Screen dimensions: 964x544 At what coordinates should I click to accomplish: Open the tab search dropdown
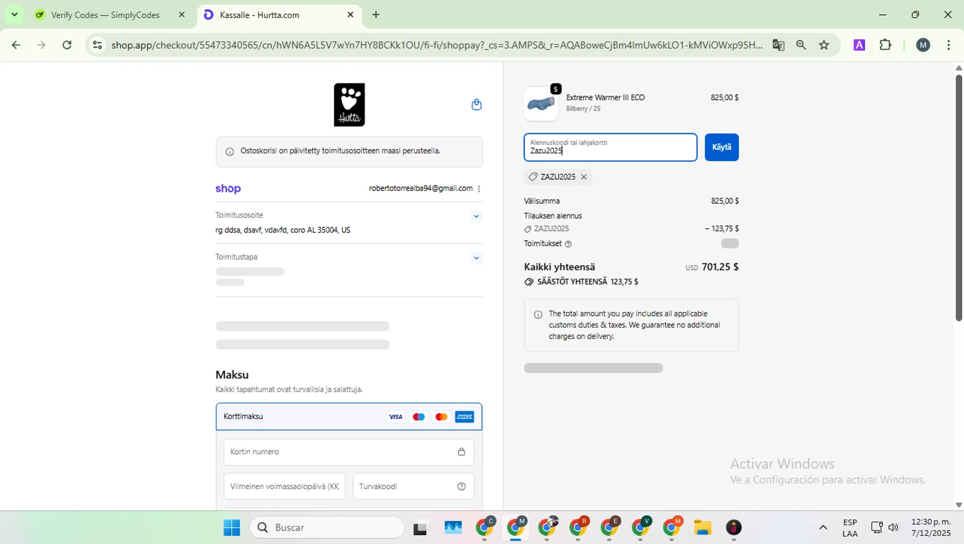(x=14, y=15)
